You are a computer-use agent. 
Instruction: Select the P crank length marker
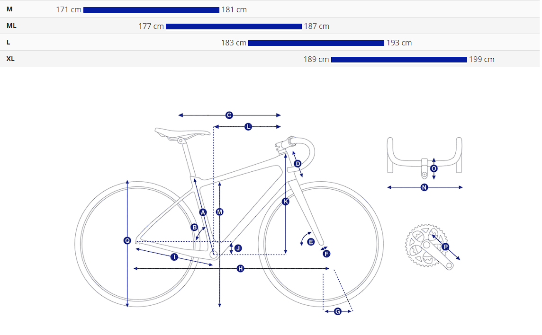tap(445, 247)
